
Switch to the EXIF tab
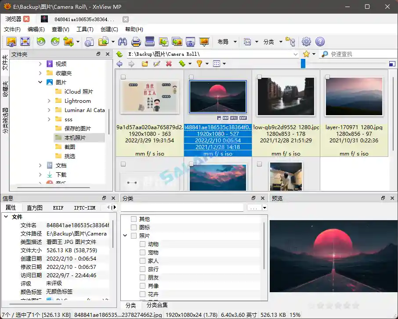coord(58,207)
